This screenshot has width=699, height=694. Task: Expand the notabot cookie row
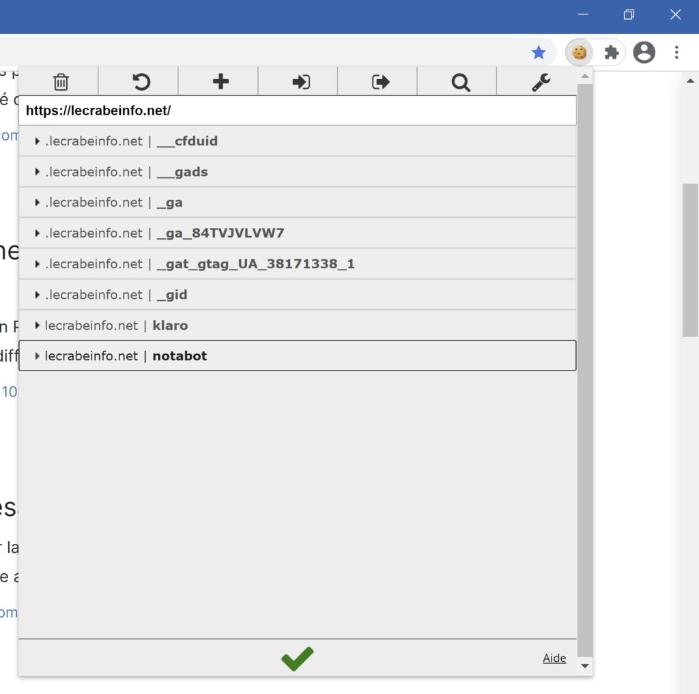click(x=298, y=356)
